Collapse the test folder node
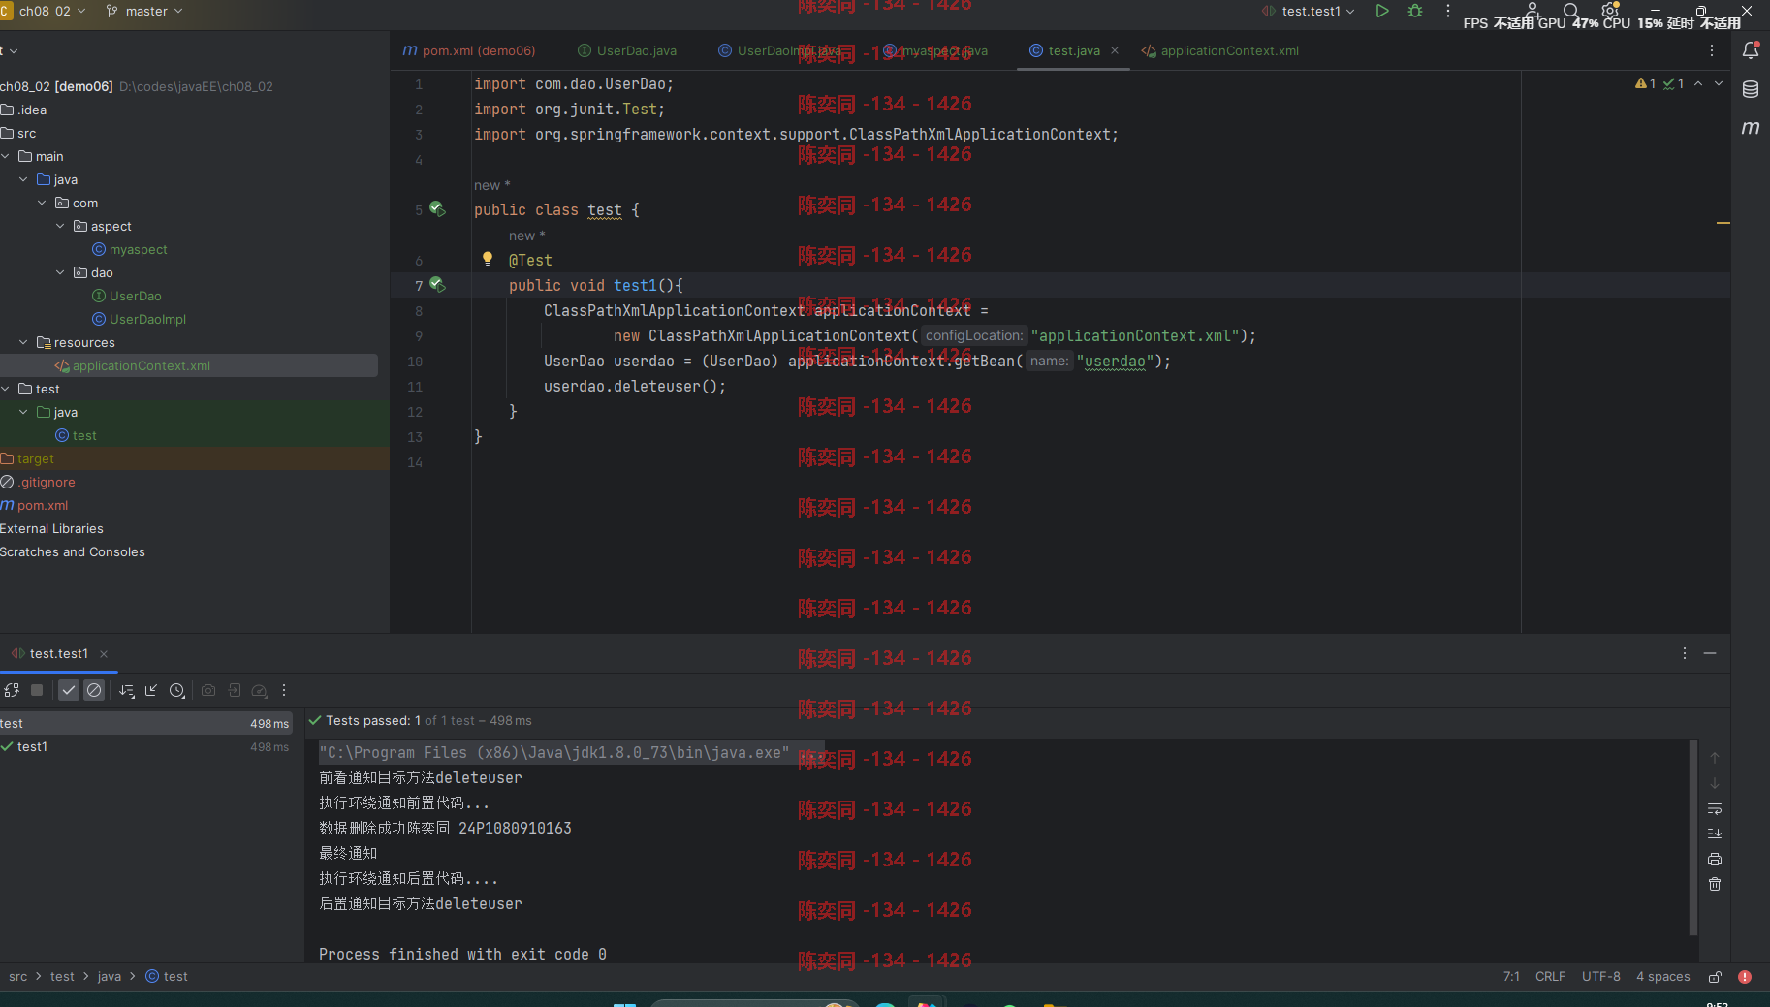Viewport: 1770px width, 1007px height. pyautogui.click(x=6, y=389)
